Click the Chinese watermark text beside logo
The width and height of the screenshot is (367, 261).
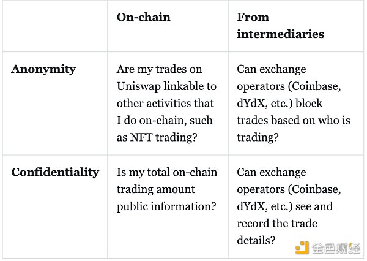coord(336,248)
